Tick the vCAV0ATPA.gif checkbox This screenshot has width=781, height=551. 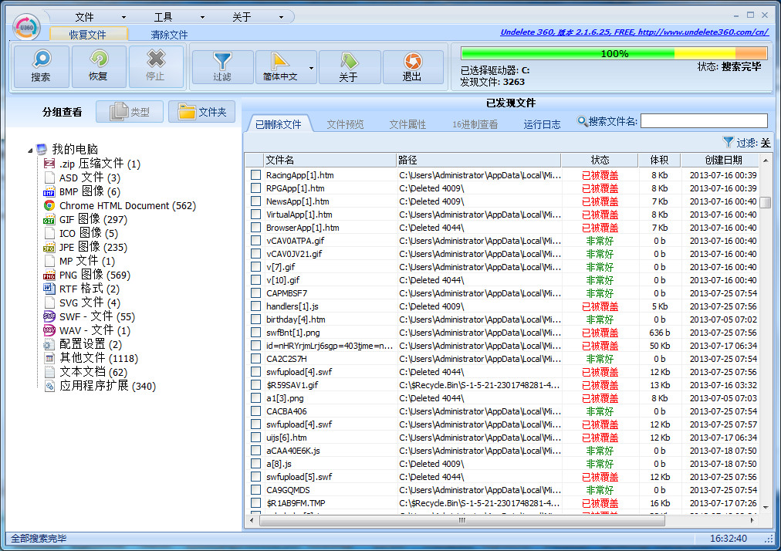(x=255, y=241)
